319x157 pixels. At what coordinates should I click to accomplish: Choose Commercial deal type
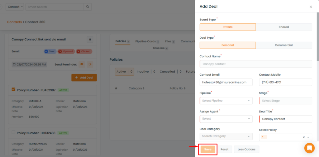[284, 45]
